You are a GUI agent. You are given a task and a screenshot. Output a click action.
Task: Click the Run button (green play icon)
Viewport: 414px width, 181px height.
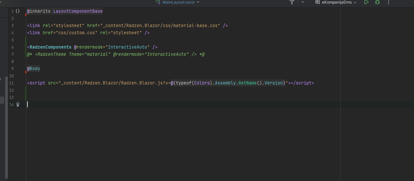coord(367,2)
